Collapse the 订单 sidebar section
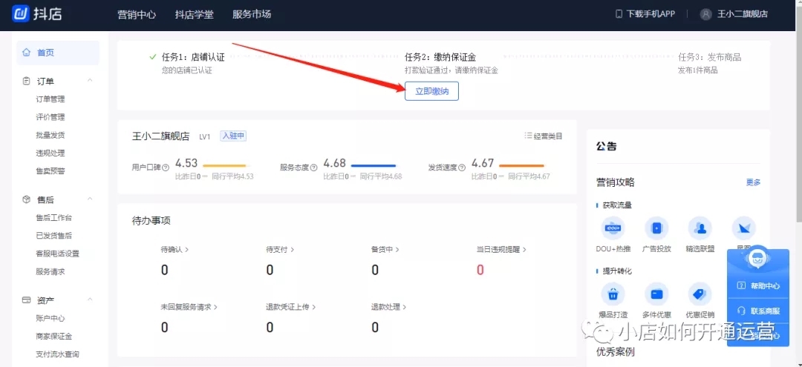The width and height of the screenshot is (802, 367). click(90, 81)
